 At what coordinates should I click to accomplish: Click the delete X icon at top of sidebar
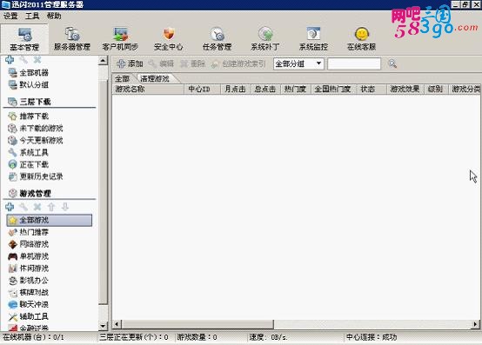point(37,60)
